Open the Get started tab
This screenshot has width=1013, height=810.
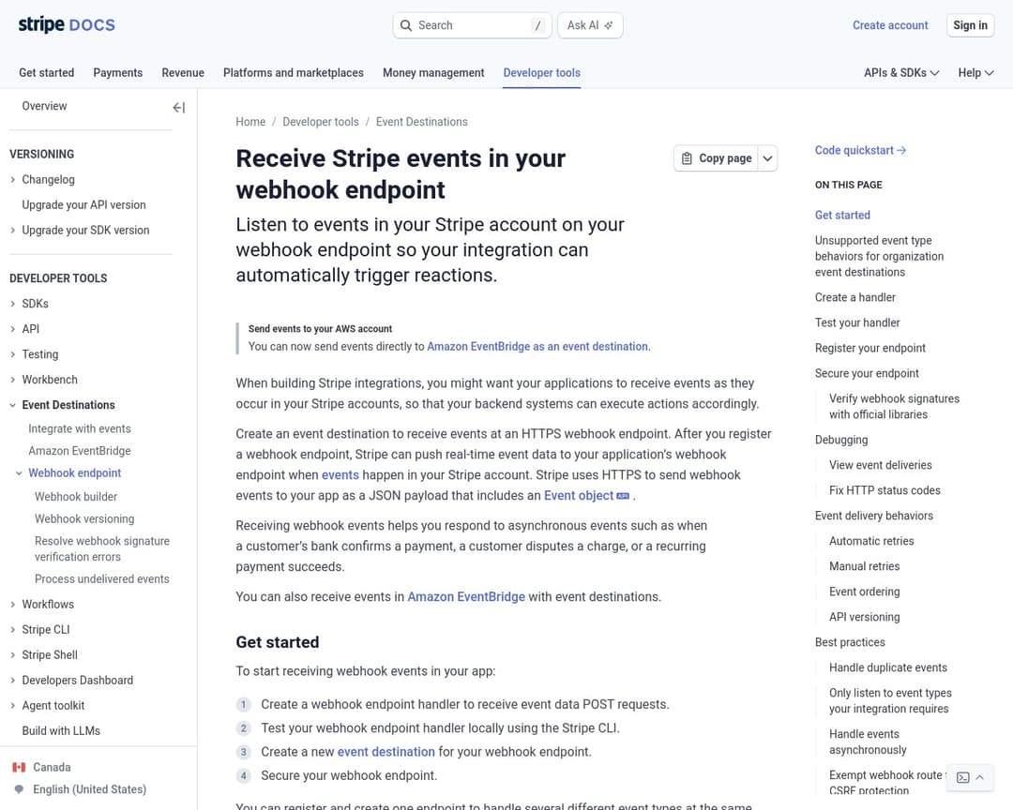click(x=47, y=73)
